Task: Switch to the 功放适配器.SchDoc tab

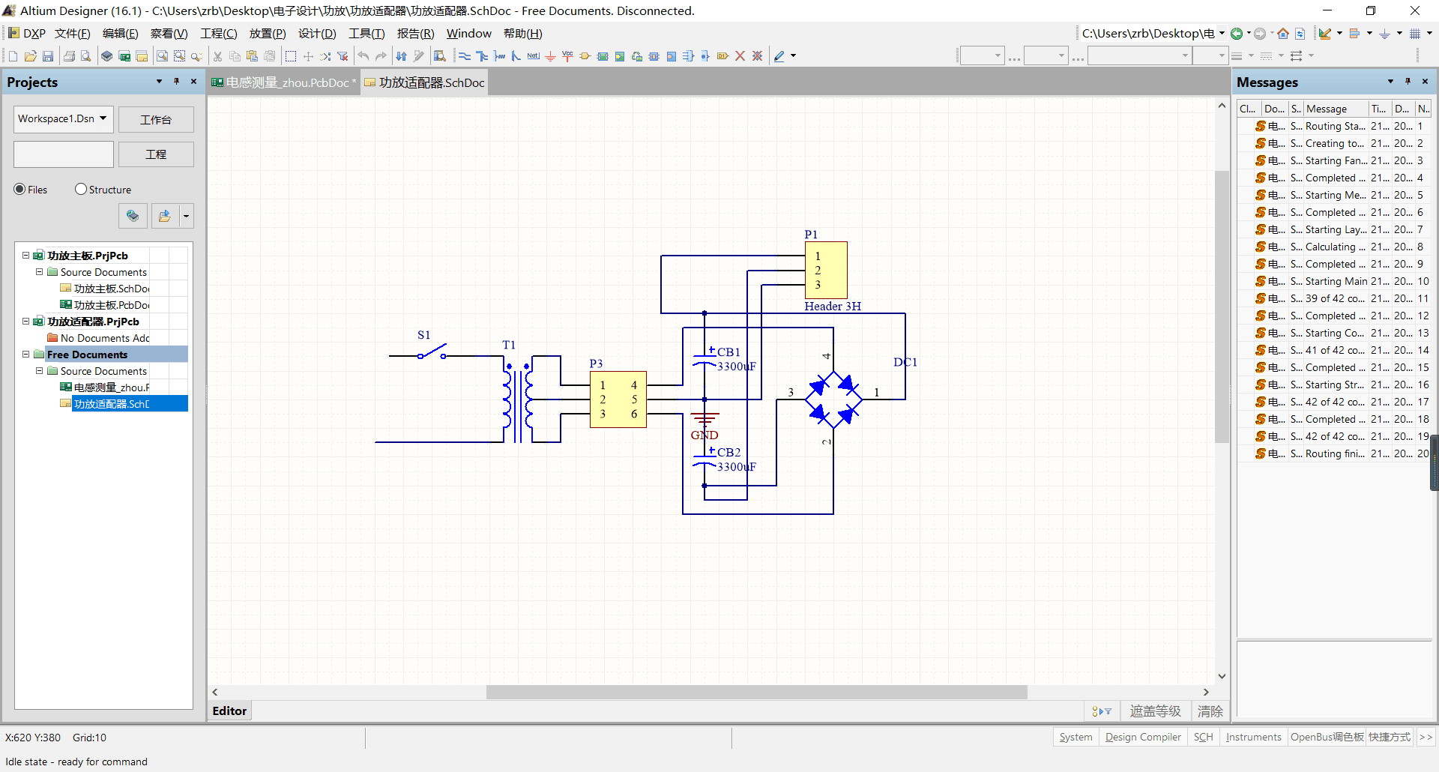Action: click(x=425, y=82)
